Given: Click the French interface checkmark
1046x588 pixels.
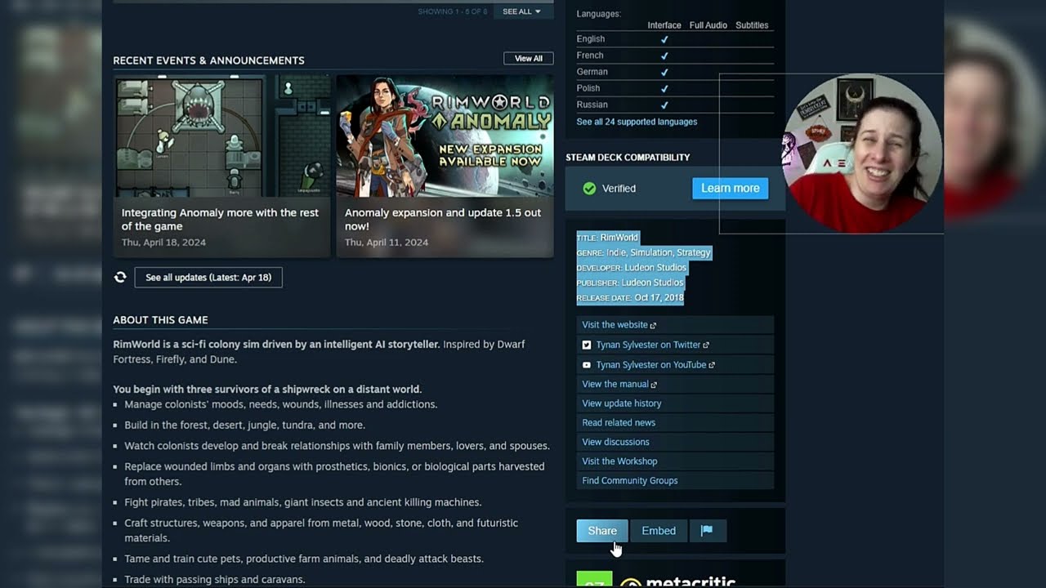Looking at the screenshot, I should point(664,56).
